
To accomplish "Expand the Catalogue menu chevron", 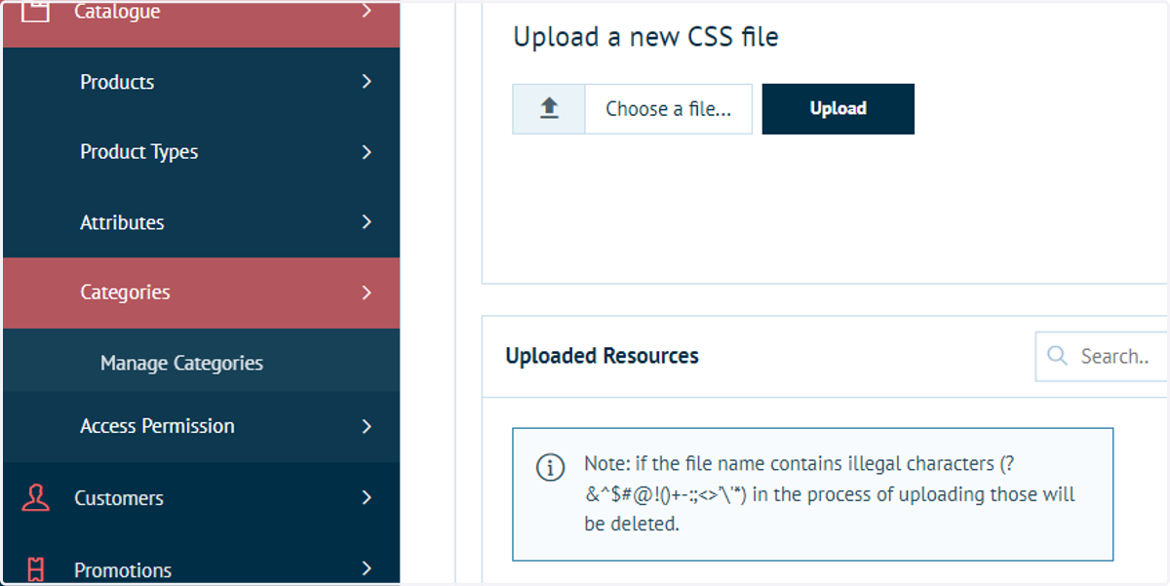I will [x=367, y=11].
